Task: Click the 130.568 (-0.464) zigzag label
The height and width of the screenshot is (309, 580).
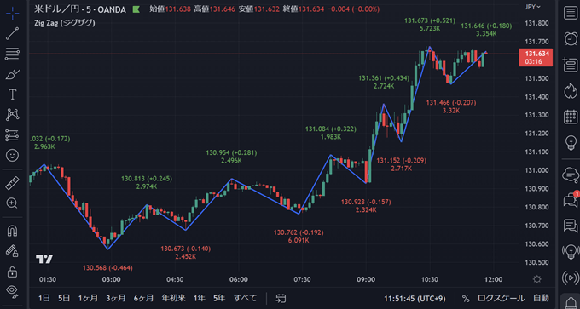Action: pyautogui.click(x=107, y=267)
